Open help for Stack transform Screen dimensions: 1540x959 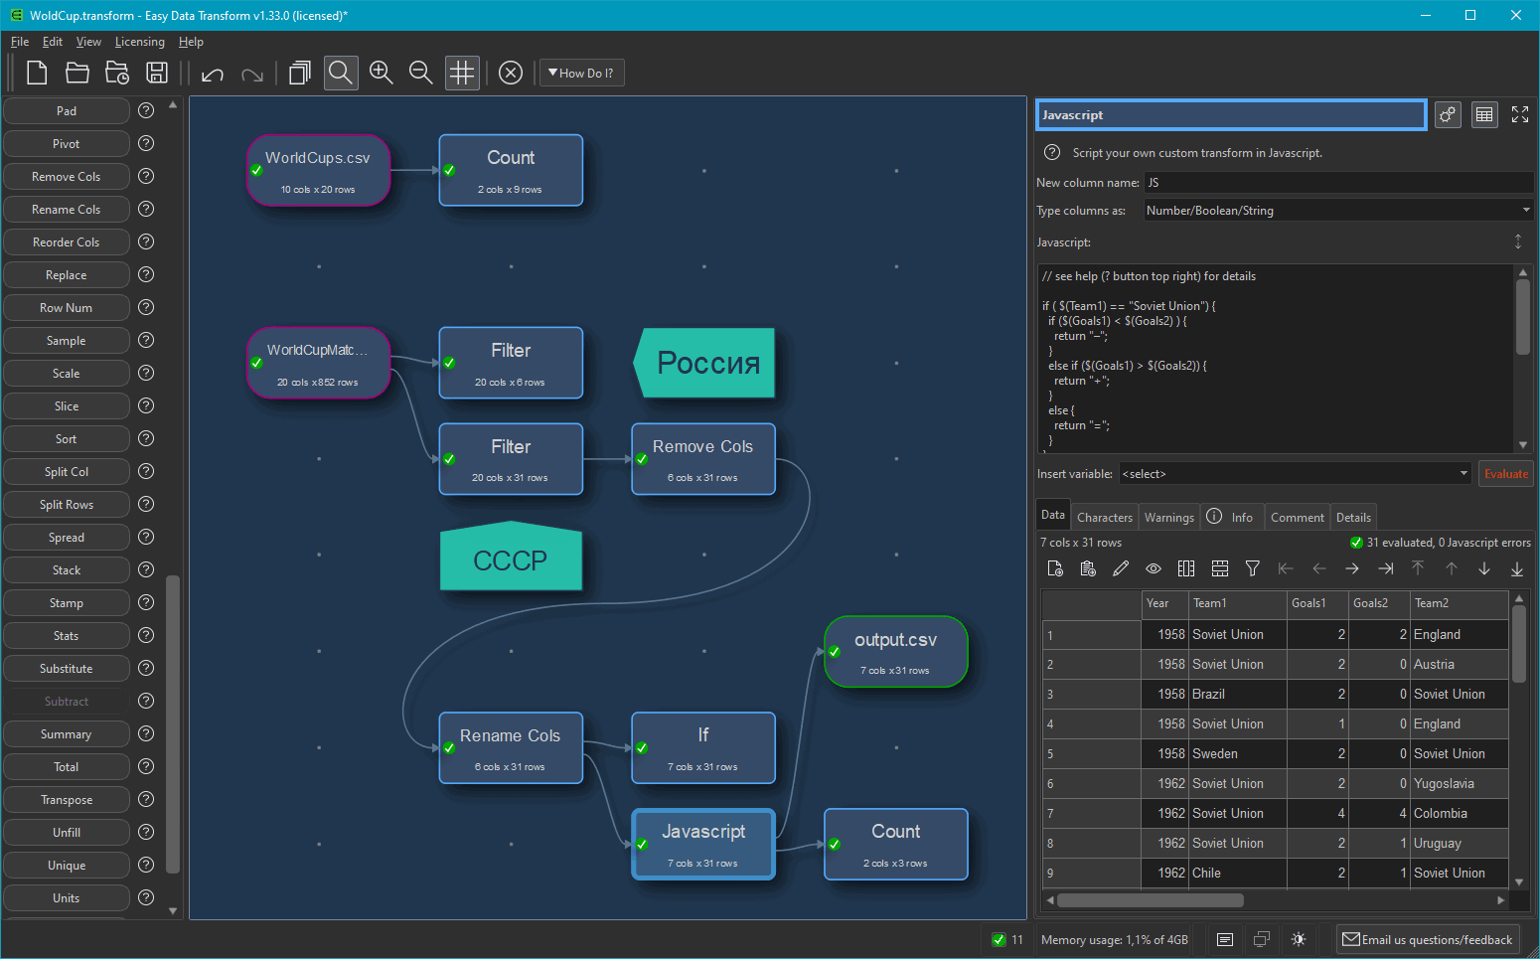point(146,569)
